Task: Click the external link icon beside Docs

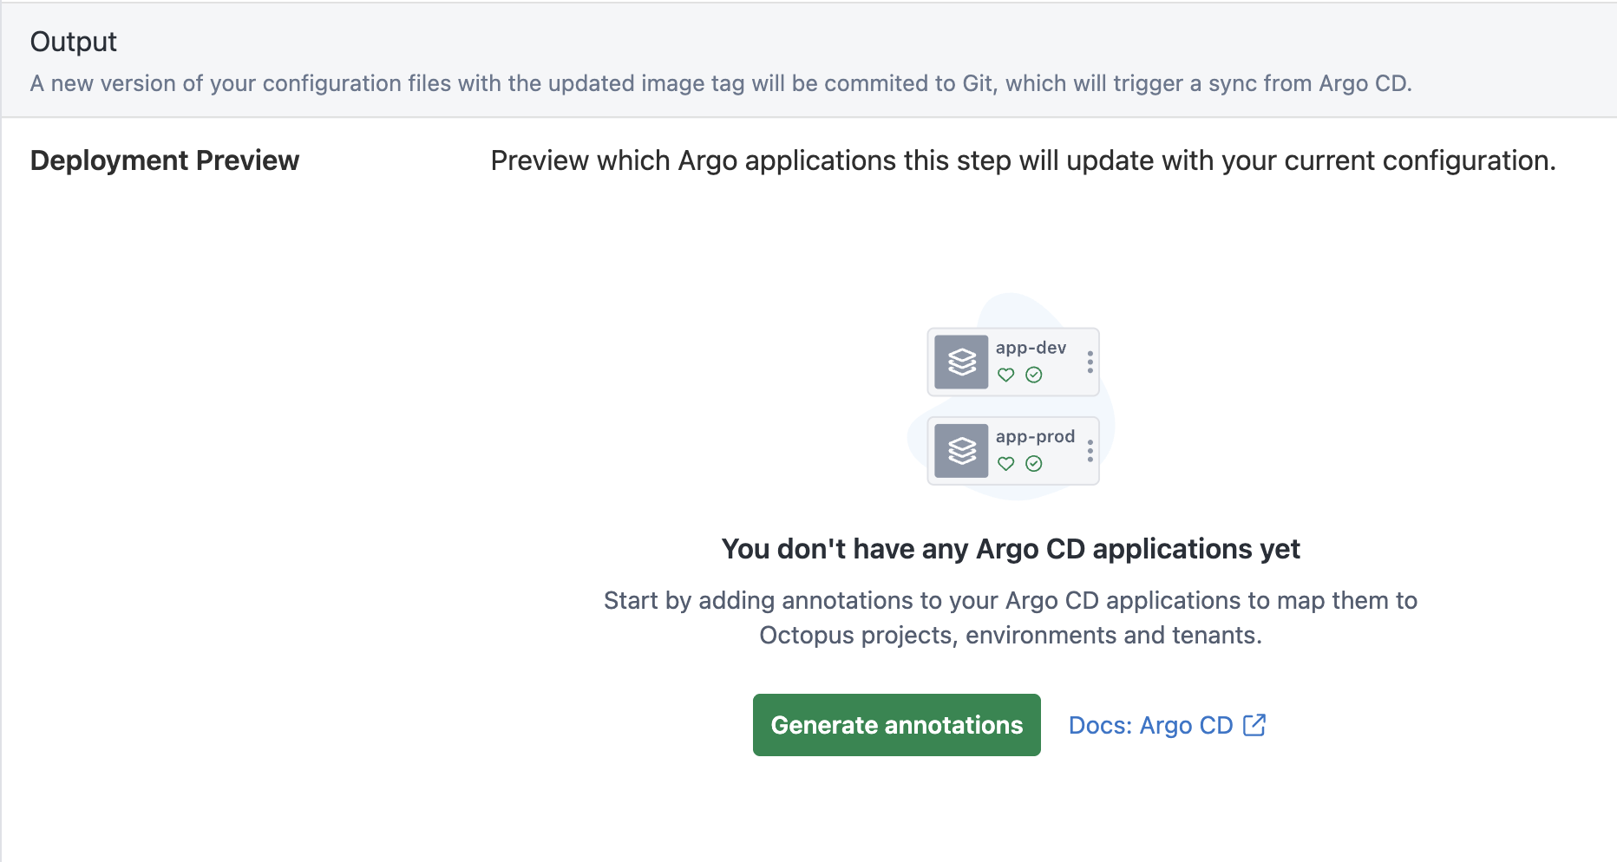Action: click(1254, 725)
